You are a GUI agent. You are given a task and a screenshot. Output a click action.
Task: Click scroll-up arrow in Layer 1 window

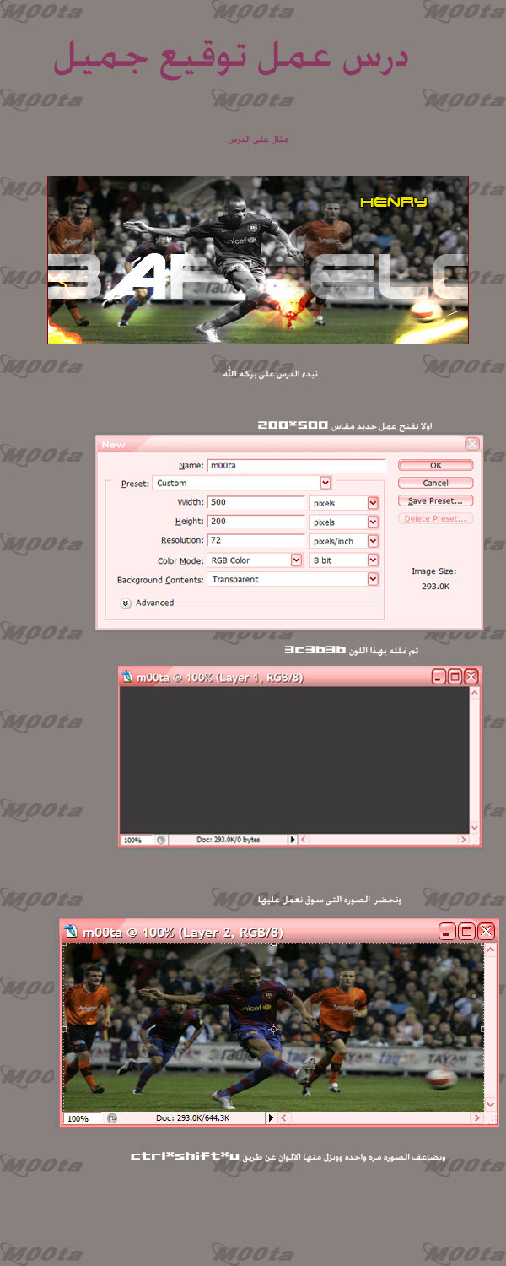coord(475,692)
